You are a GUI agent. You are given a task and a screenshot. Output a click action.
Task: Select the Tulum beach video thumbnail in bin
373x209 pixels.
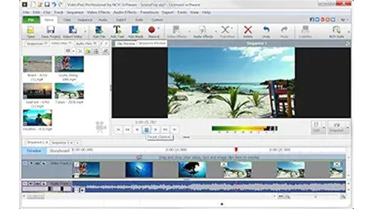pos(69,91)
